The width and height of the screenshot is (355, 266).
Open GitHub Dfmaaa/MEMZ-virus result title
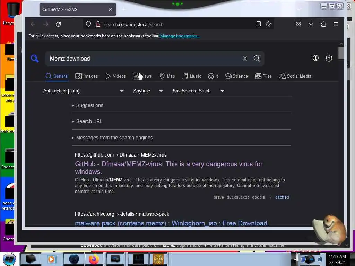[x=169, y=168]
